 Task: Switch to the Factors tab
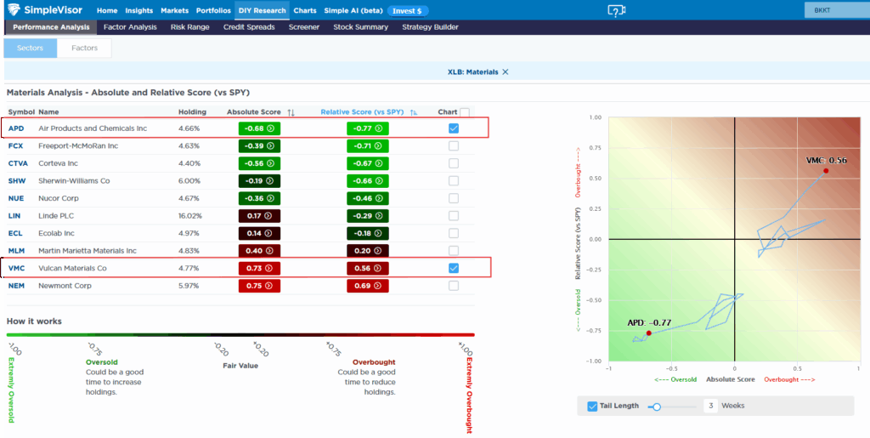pyautogui.click(x=84, y=48)
